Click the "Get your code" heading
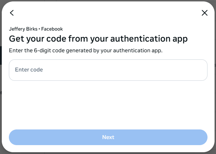 coord(98,38)
